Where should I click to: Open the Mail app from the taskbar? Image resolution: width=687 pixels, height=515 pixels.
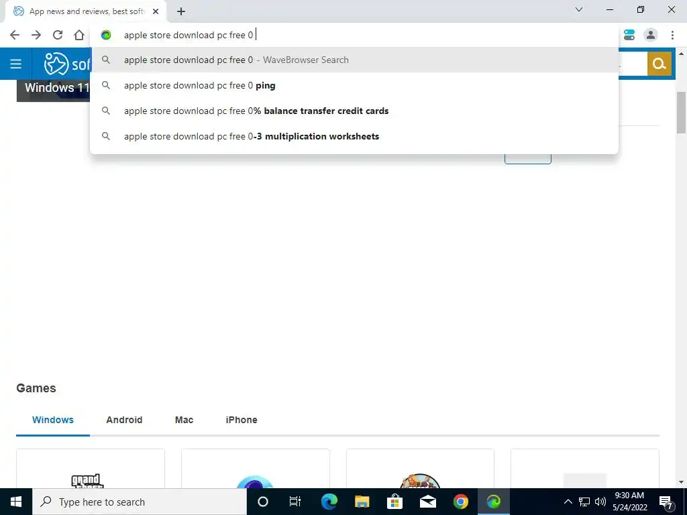coord(427,502)
